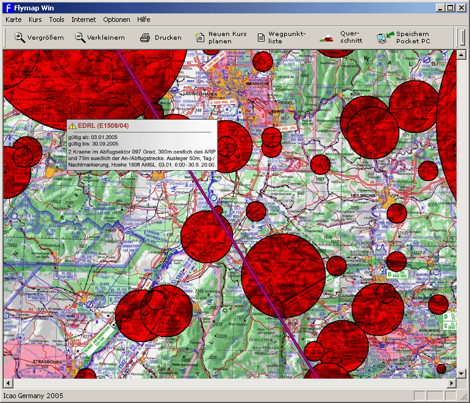The height and width of the screenshot is (403, 470).
Task: Click the horizontal scrollbar right arrow
Action: (452, 383)
